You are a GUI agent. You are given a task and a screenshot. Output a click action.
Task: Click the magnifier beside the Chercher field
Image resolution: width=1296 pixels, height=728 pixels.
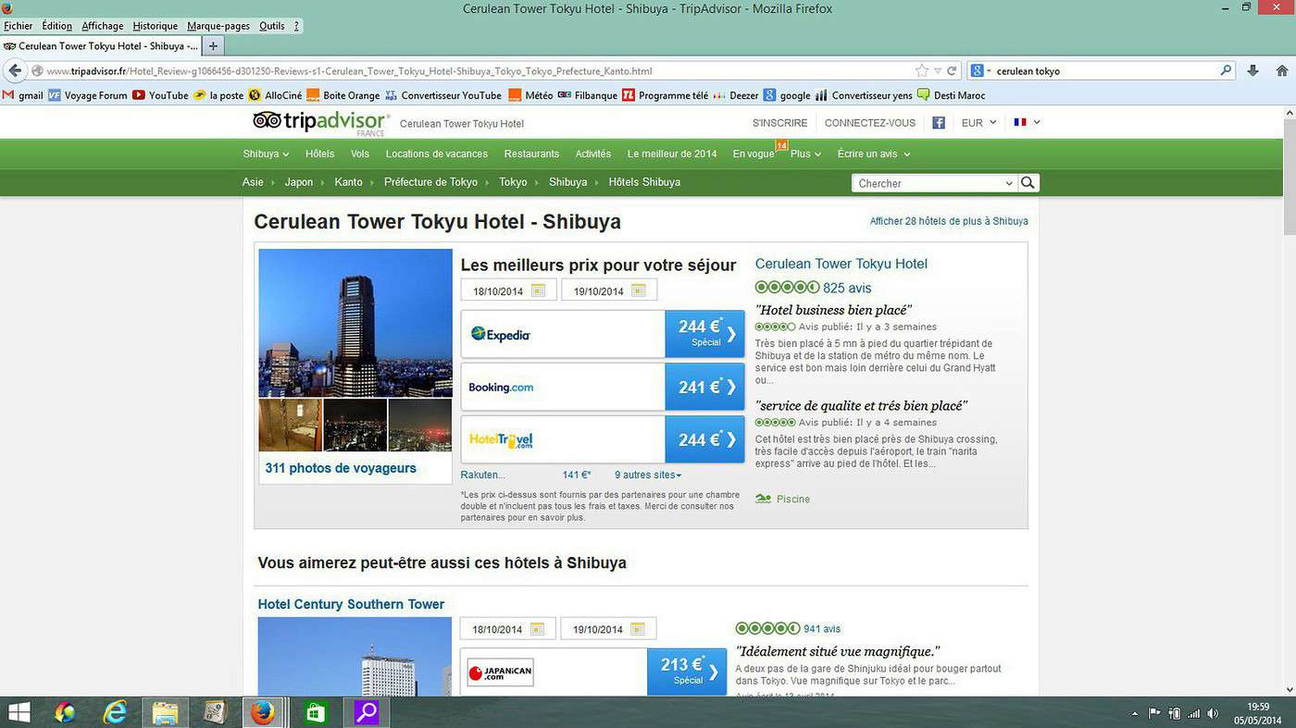pos(1028,182)
